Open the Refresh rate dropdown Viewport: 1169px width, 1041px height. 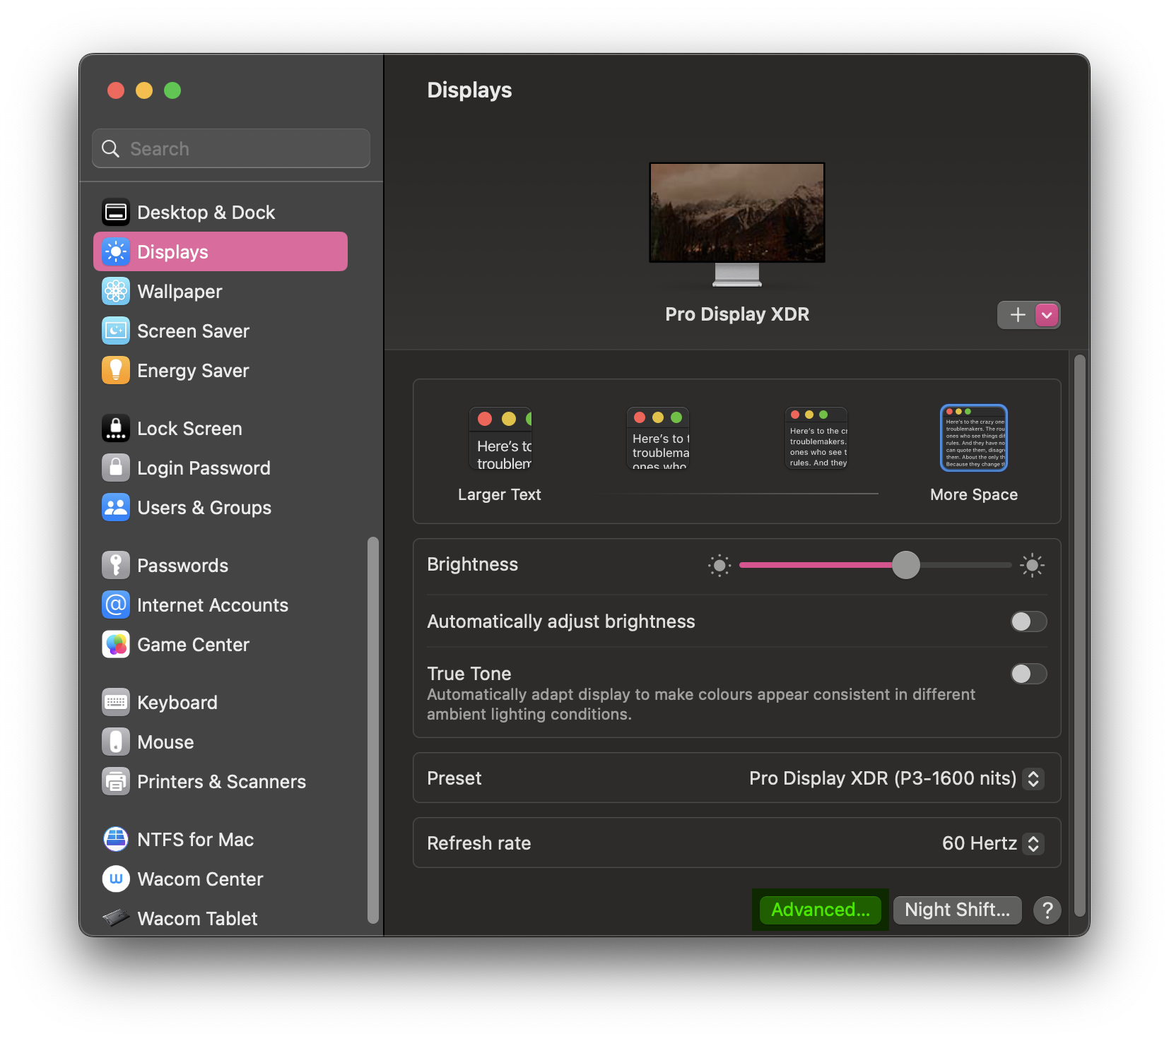[x=1033, y=843]
